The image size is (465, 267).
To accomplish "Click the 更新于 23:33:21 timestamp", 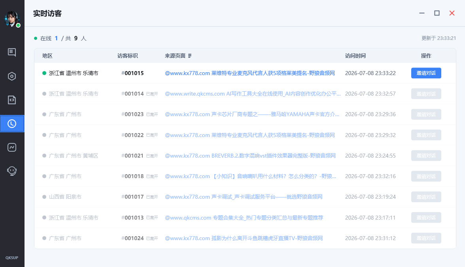I will pos(439,38).
